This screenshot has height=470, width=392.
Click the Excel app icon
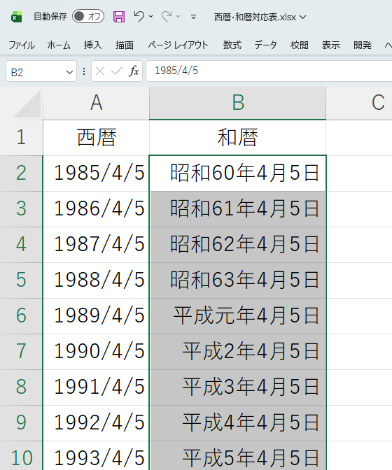pos(17,17)
